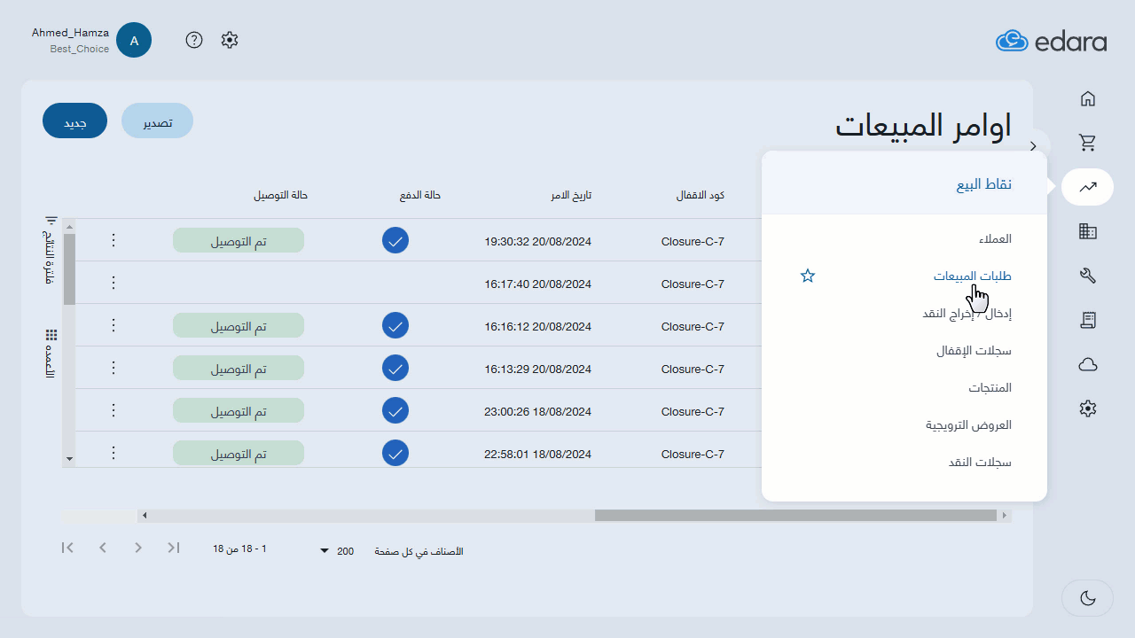Screen dimensions: 1135x638
Task: Click the payment check of the 16:16:12 order
Action: pyautogui.click(x=395, y=325)
